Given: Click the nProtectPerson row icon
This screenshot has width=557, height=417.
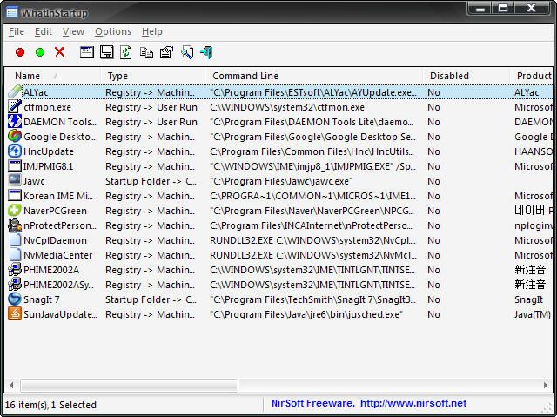Looking at the screenshot, I should pos(15,225).
